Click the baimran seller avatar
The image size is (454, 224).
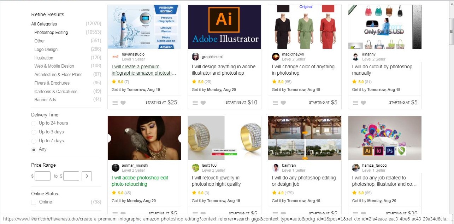coord(276,168)
